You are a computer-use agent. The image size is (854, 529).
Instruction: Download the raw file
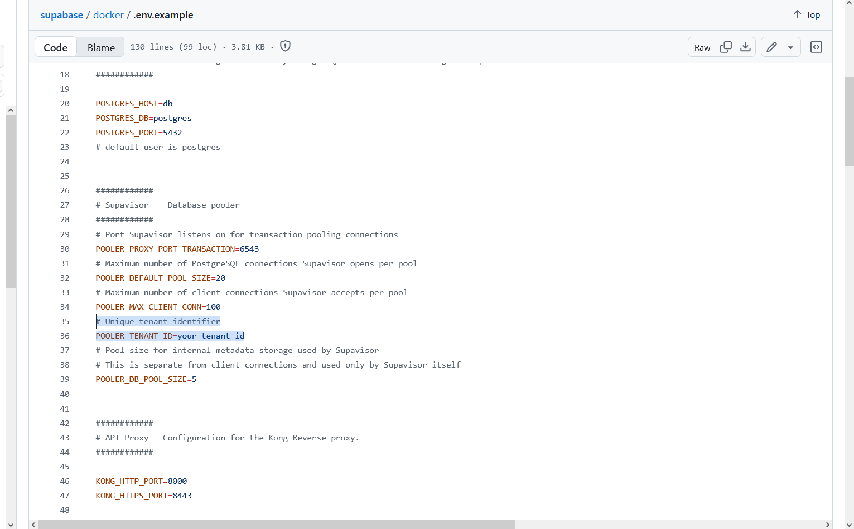click(745, 47)
